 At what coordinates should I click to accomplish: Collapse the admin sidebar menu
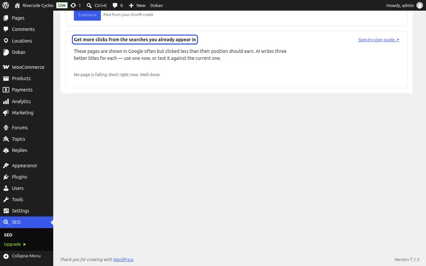pos(27,256)
